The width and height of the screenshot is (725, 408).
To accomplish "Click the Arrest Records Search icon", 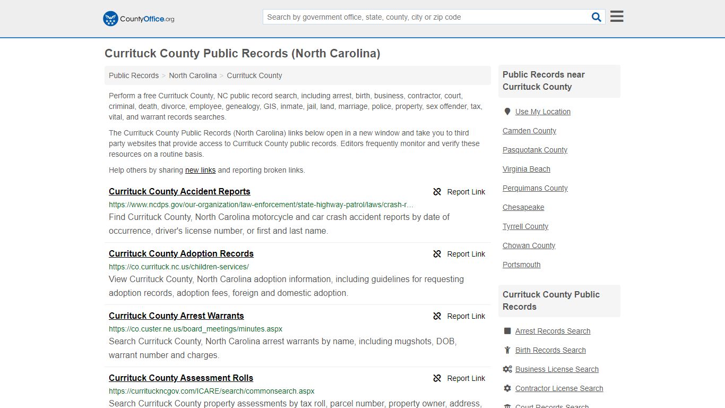I will coord(507,331).
